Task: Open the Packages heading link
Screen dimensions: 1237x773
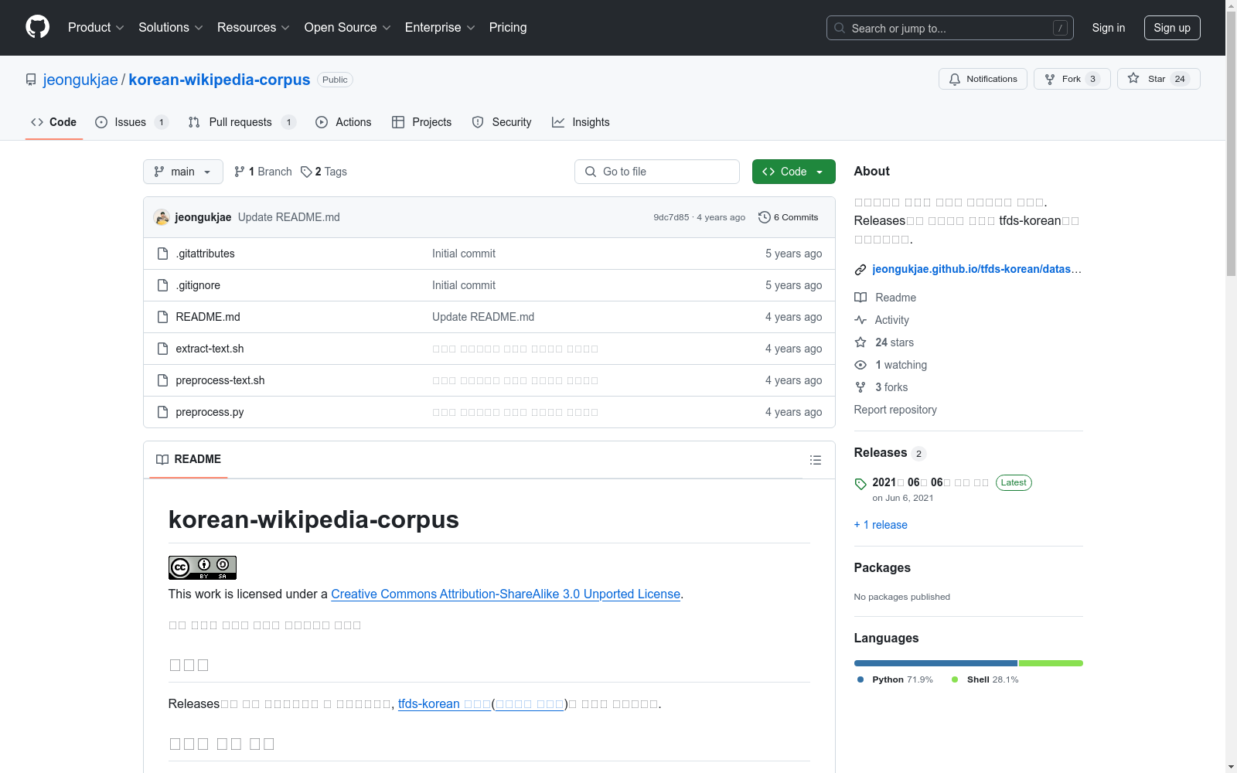Action: [x=882, y=567]
